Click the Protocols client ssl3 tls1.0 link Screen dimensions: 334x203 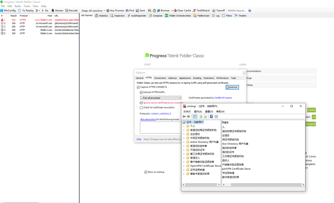coord(161,114)
